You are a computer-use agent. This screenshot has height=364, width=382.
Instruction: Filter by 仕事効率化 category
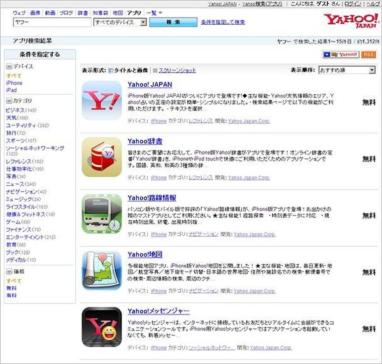19,169
